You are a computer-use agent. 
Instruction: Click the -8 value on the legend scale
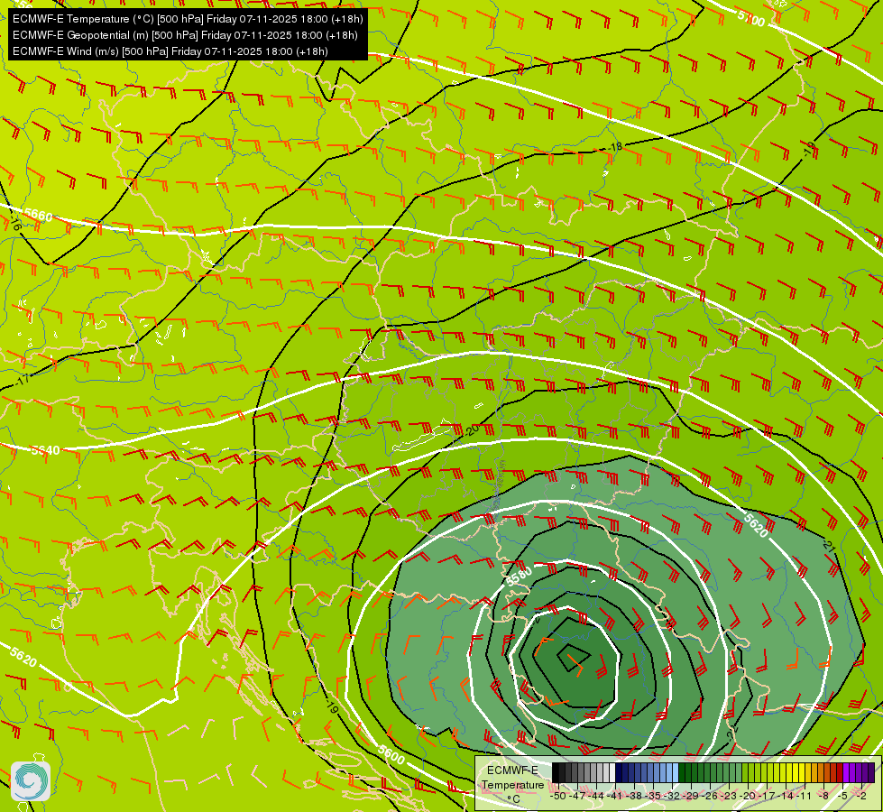(x=823, y=797)
